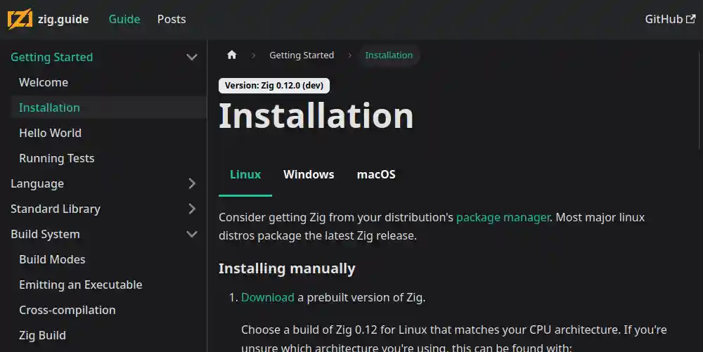Click the Version Zig 0.12.0 badge
Image resolution: width=703 pixels, height=352 pixels.
pos(274,86)
